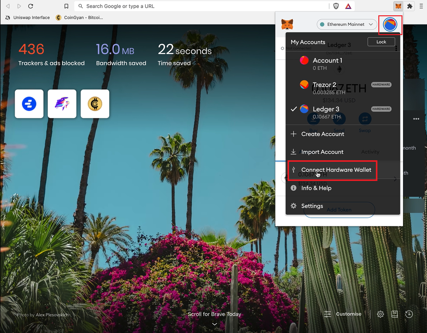Select the Trezor 2 account
Screen dimensions: 427x333
(343, 88)
